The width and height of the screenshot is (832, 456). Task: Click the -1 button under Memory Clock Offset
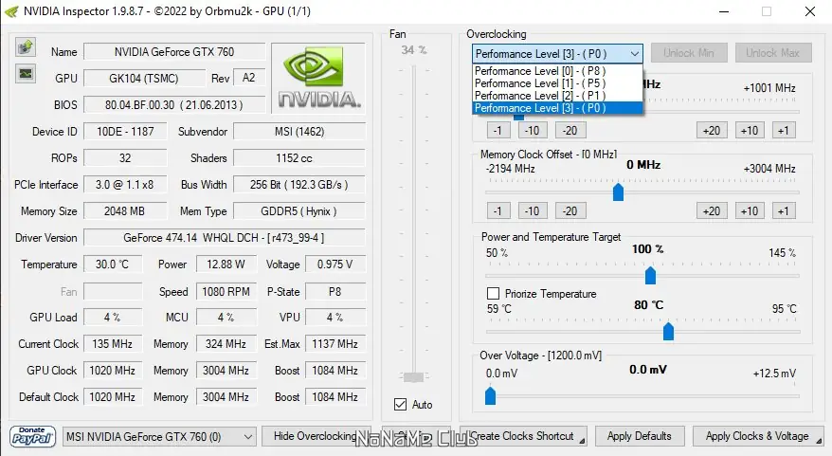498,211
